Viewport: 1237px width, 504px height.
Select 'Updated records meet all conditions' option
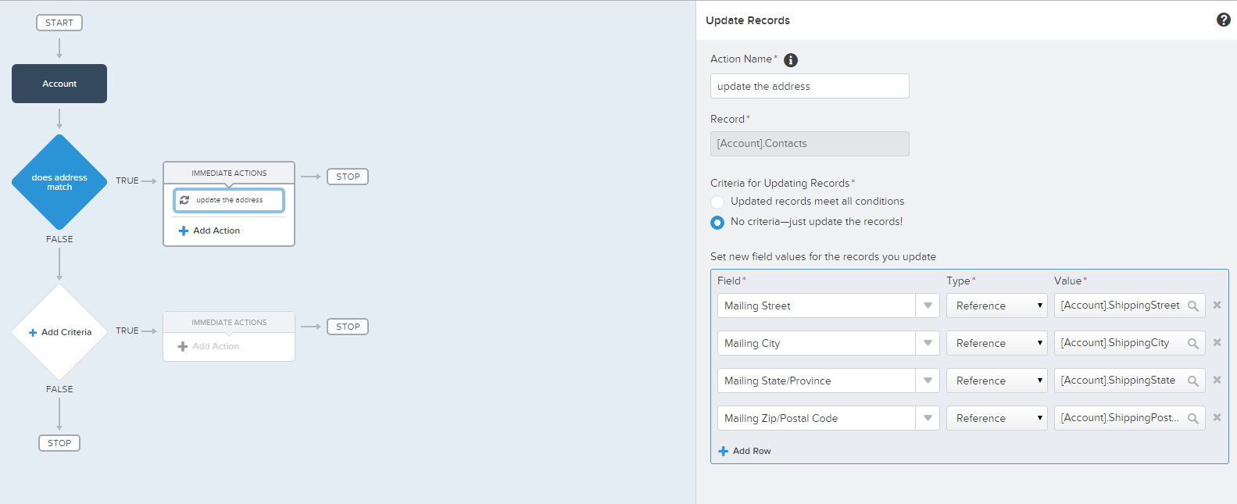[x=717, y=202]
